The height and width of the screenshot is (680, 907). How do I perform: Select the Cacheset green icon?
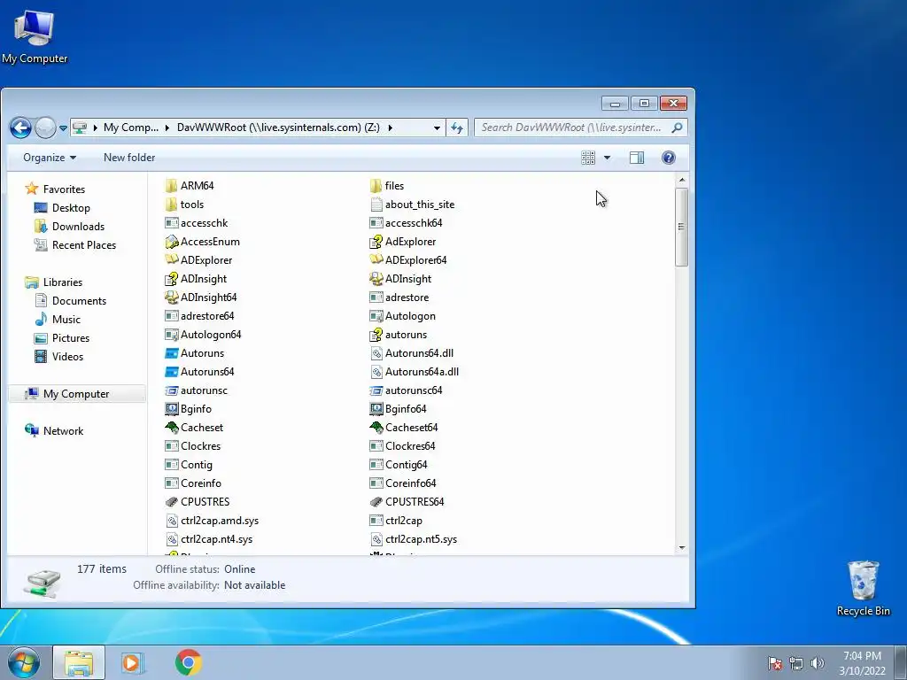pos(171,428)
